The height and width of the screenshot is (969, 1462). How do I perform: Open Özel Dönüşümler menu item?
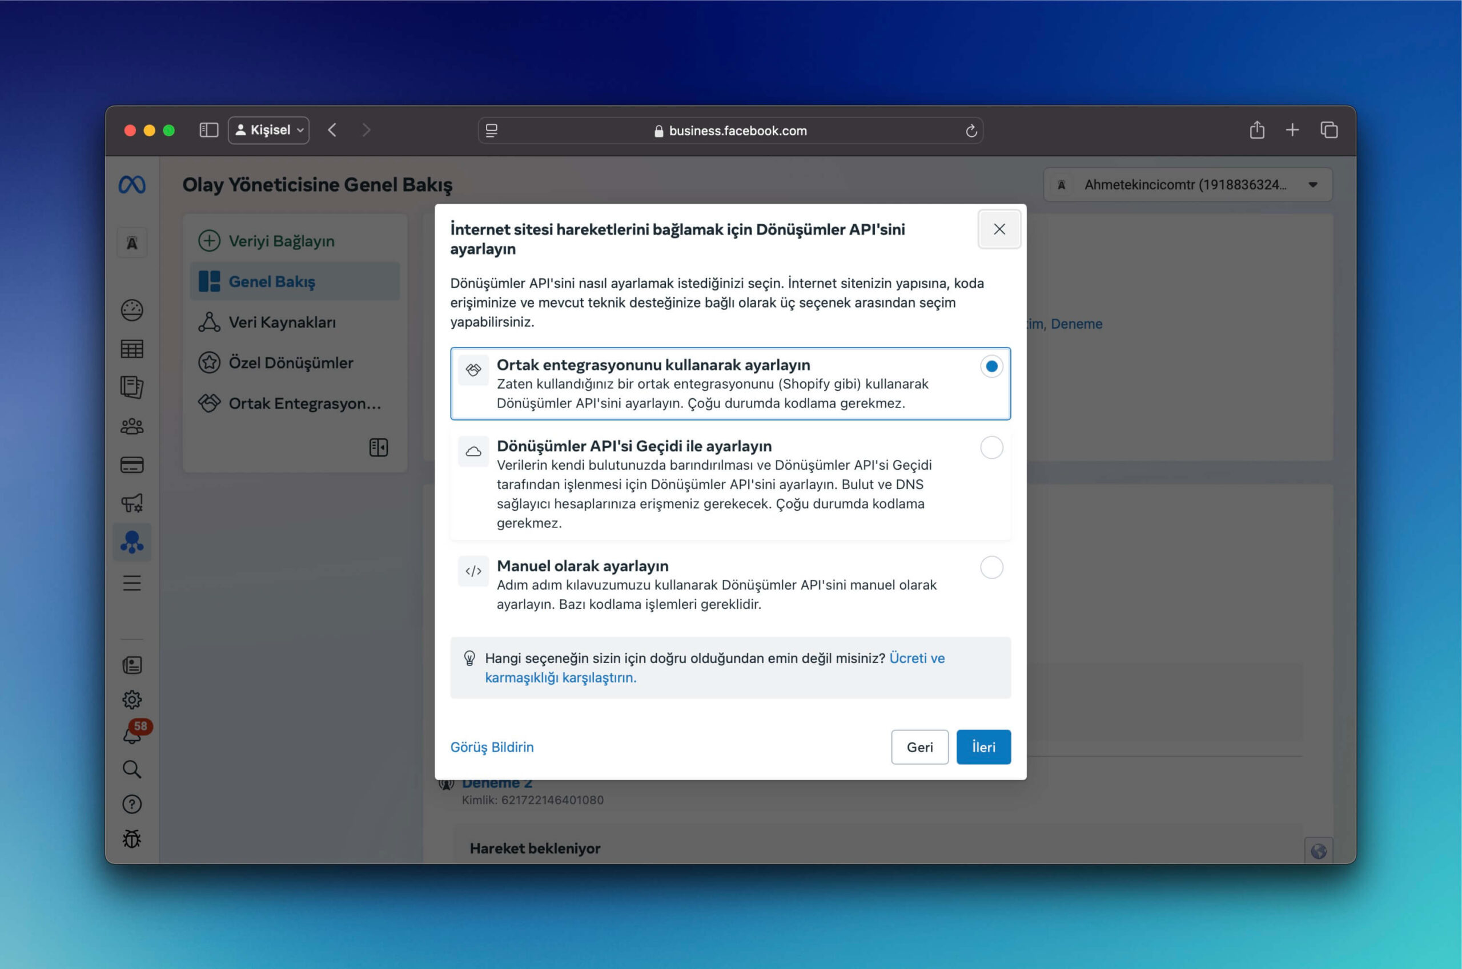point(291,363)
